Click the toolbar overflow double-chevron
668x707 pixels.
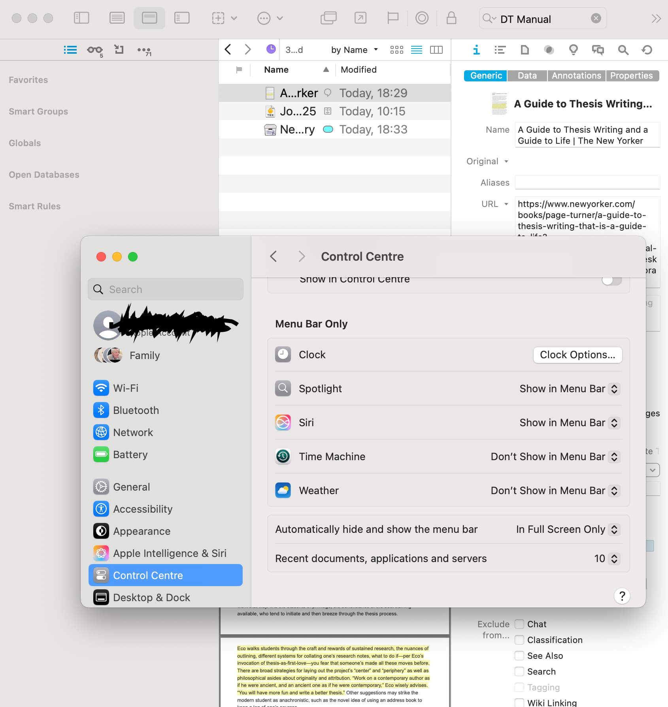[x=656, y=19]
